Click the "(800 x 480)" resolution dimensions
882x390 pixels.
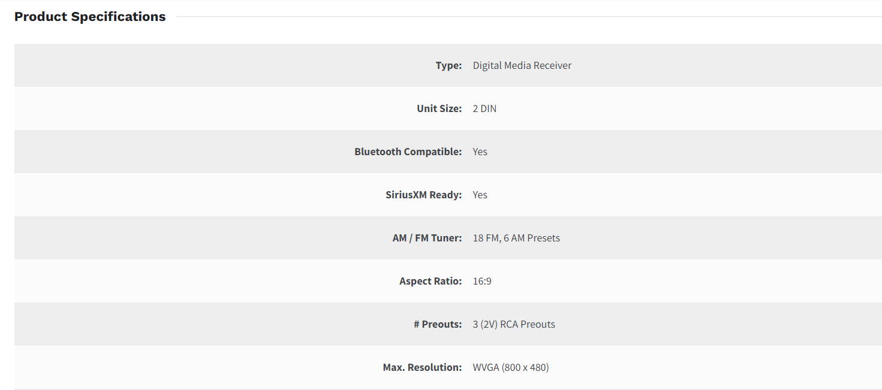click(525, 367)
